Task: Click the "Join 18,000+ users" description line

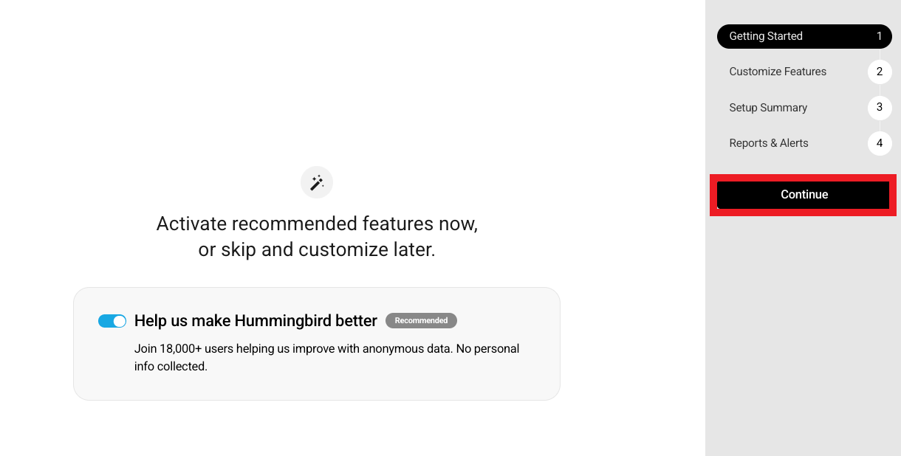Action: pos(326,348)
